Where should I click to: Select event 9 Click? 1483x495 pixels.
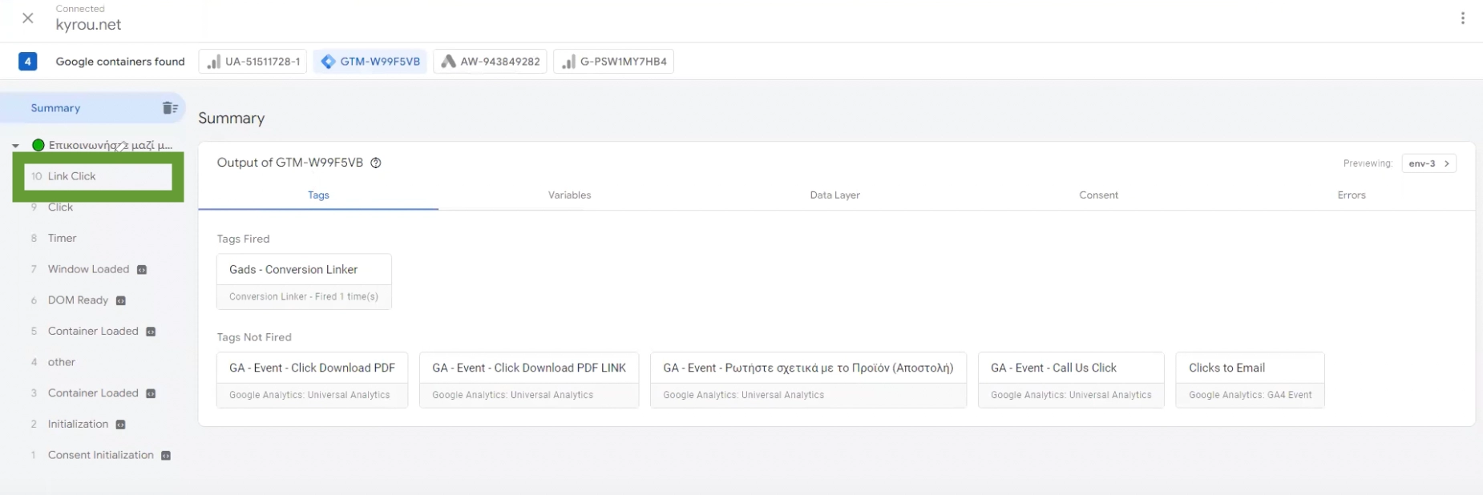[x=60, y=207]
